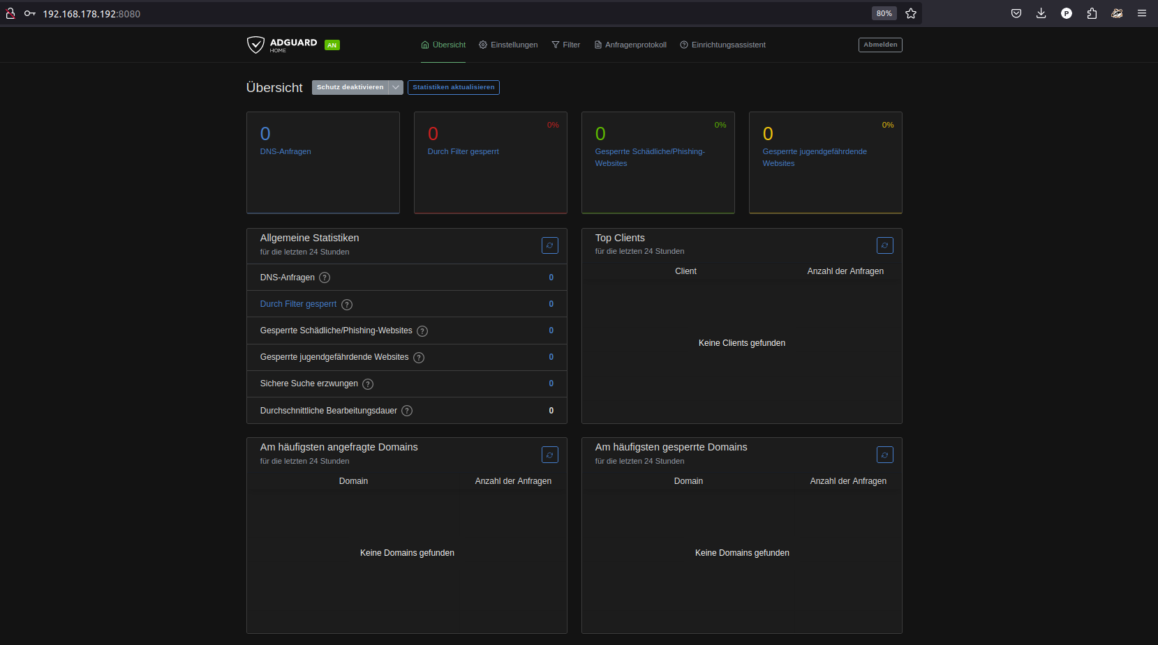The image size is (1158, 645).
Task: Click help icon next to DNS-Anfragen
Action: pos(325,278)
